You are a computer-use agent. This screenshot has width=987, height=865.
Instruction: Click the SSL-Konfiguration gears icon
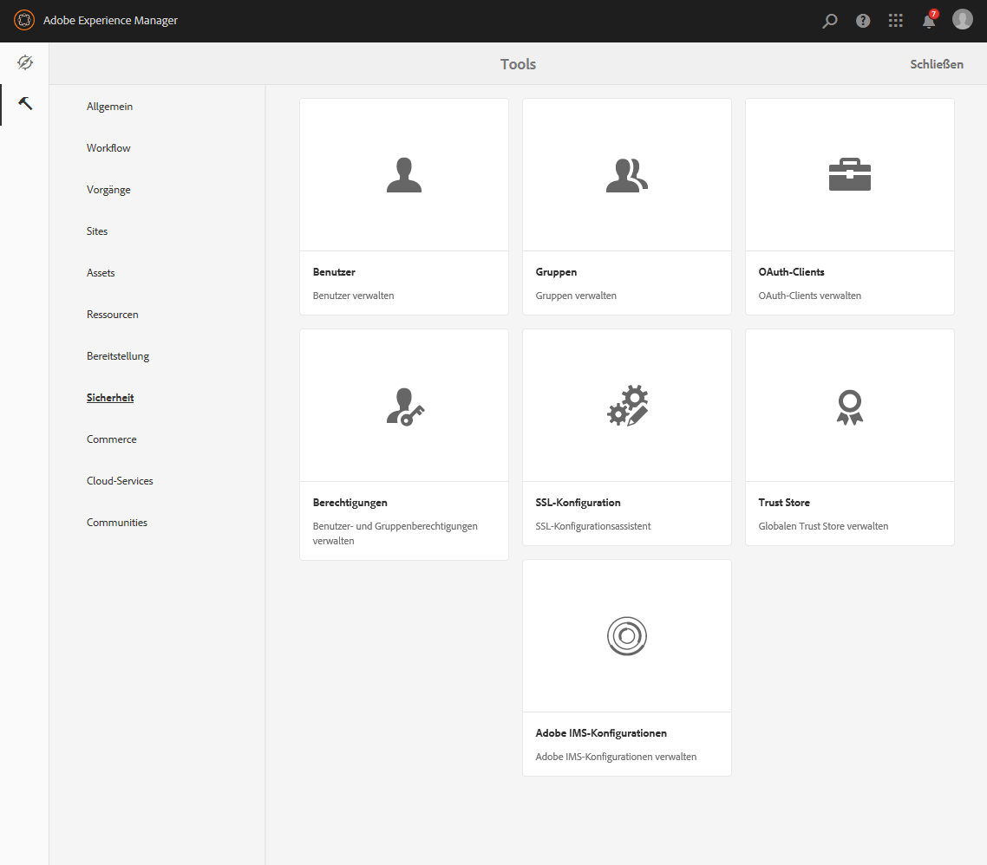628,406
